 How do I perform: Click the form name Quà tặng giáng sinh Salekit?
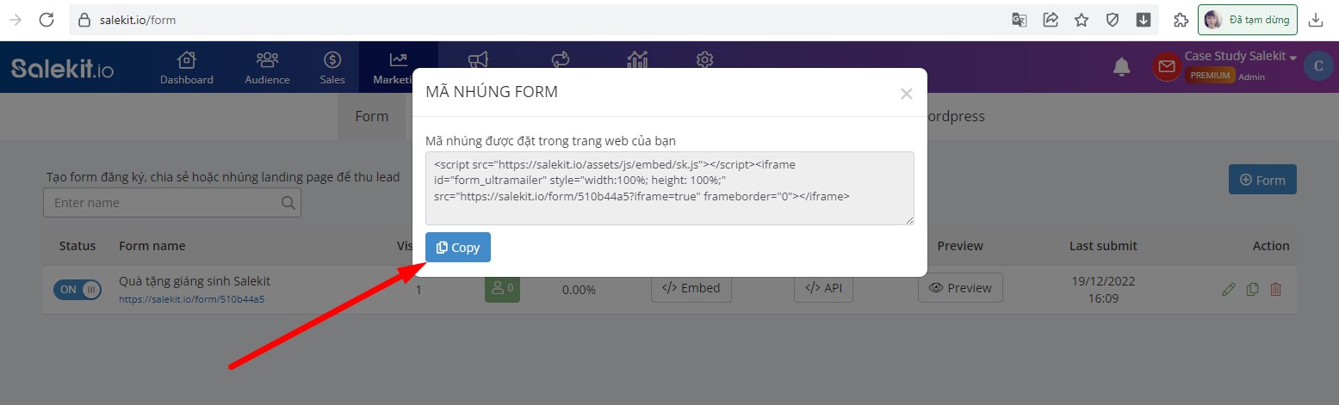195,281
